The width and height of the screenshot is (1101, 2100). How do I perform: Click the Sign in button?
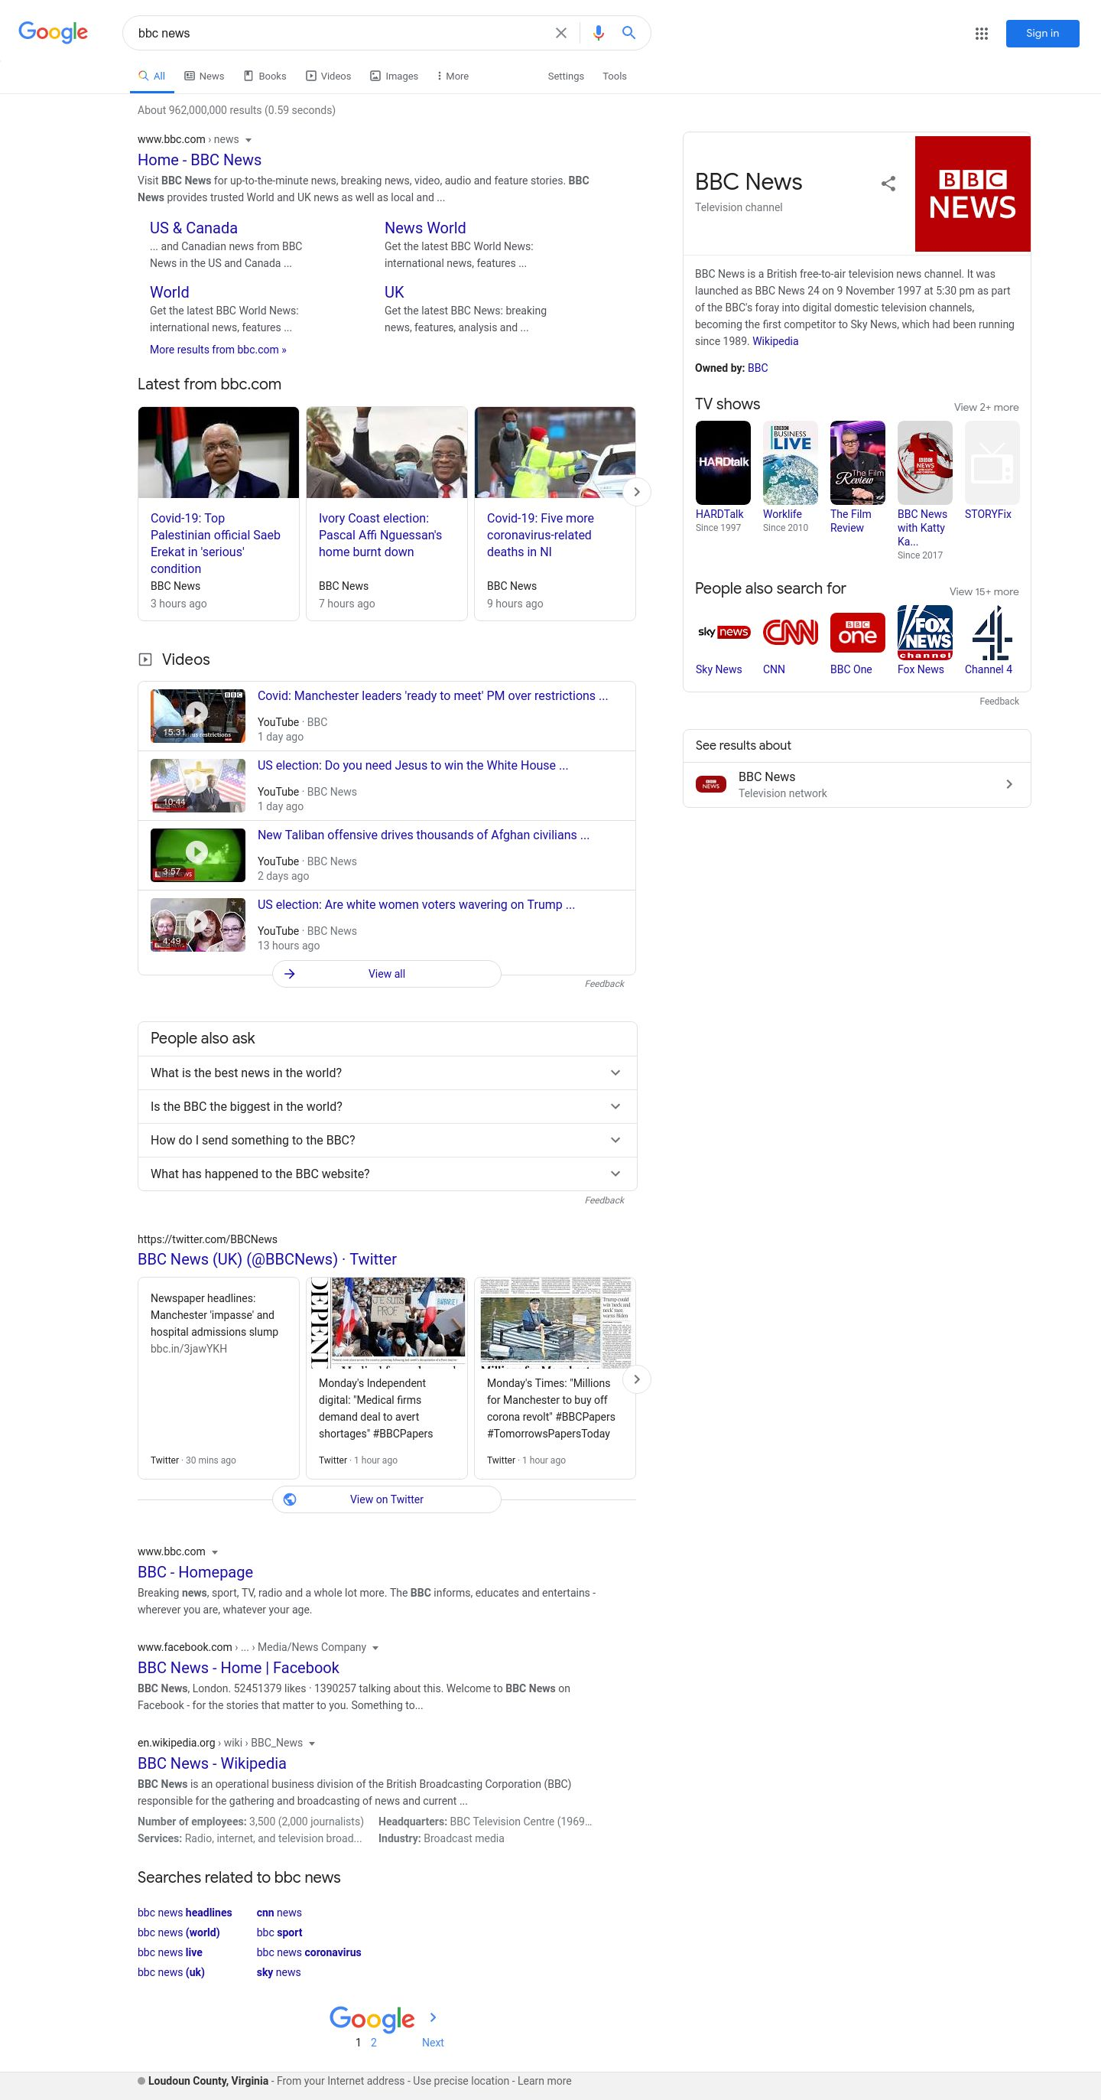1042,34
